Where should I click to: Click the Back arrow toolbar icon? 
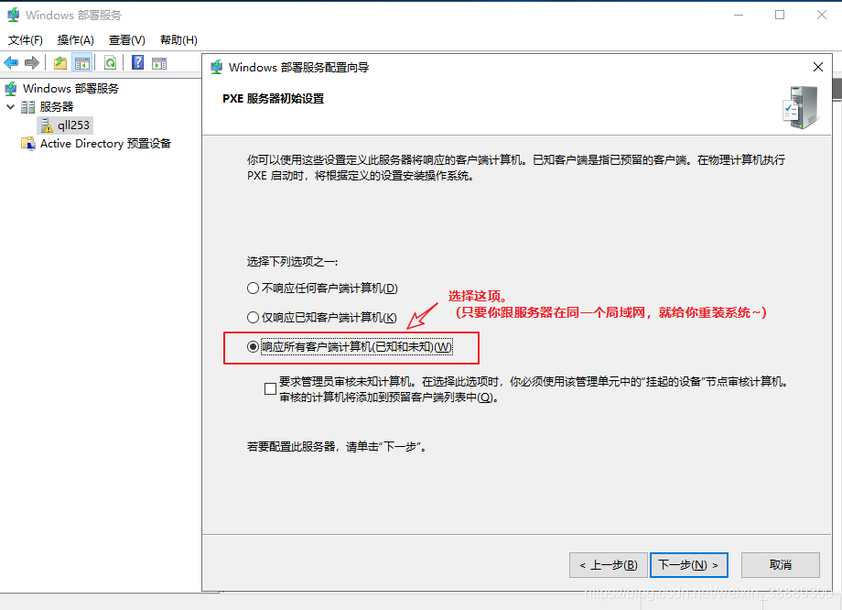coord(11,63)
